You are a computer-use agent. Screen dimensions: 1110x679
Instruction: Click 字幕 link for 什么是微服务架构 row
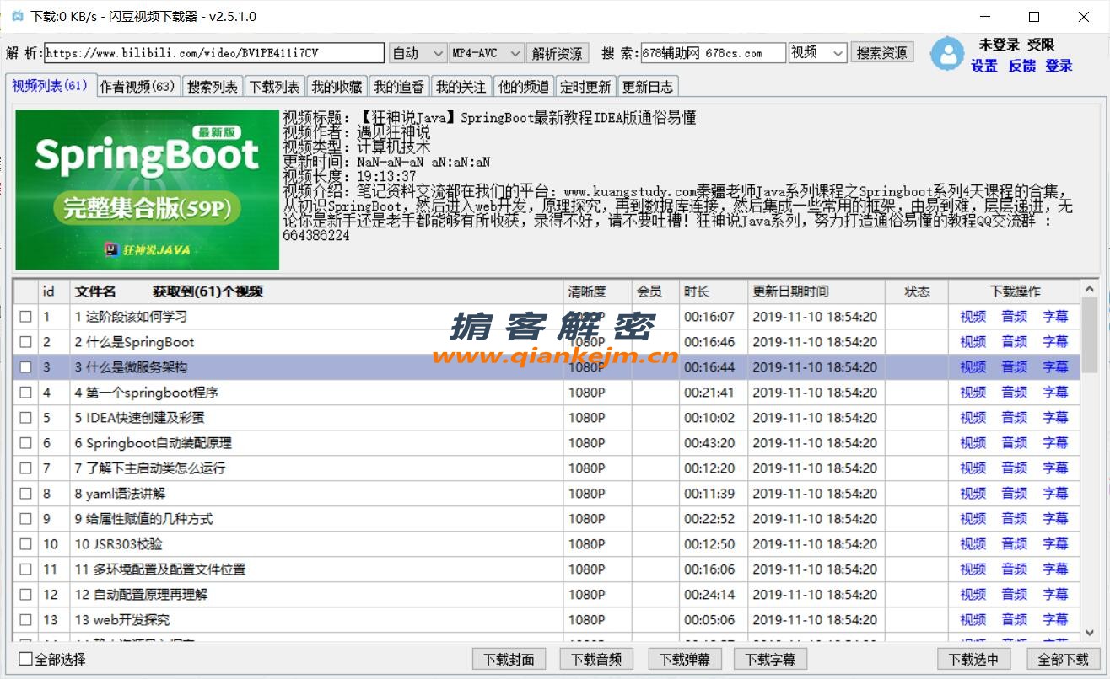tap(1055, 367)
